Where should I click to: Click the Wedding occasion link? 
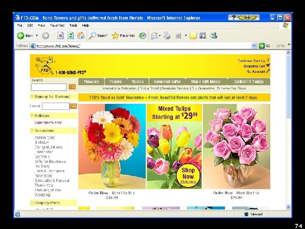42,195
